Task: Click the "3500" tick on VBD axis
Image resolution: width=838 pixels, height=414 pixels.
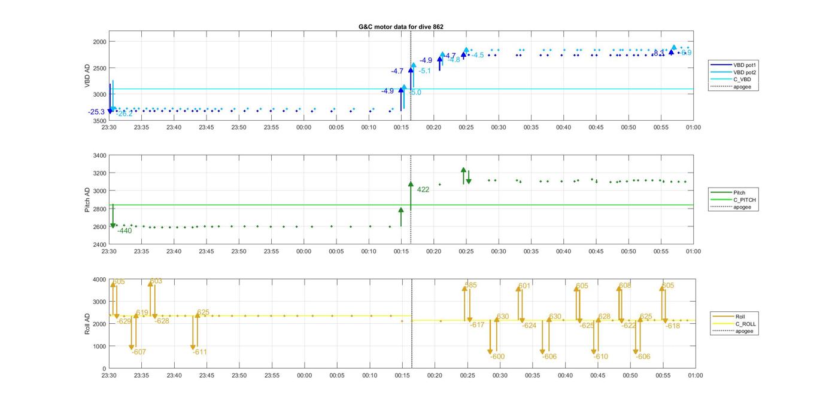Action: click(x=99, y=121)
